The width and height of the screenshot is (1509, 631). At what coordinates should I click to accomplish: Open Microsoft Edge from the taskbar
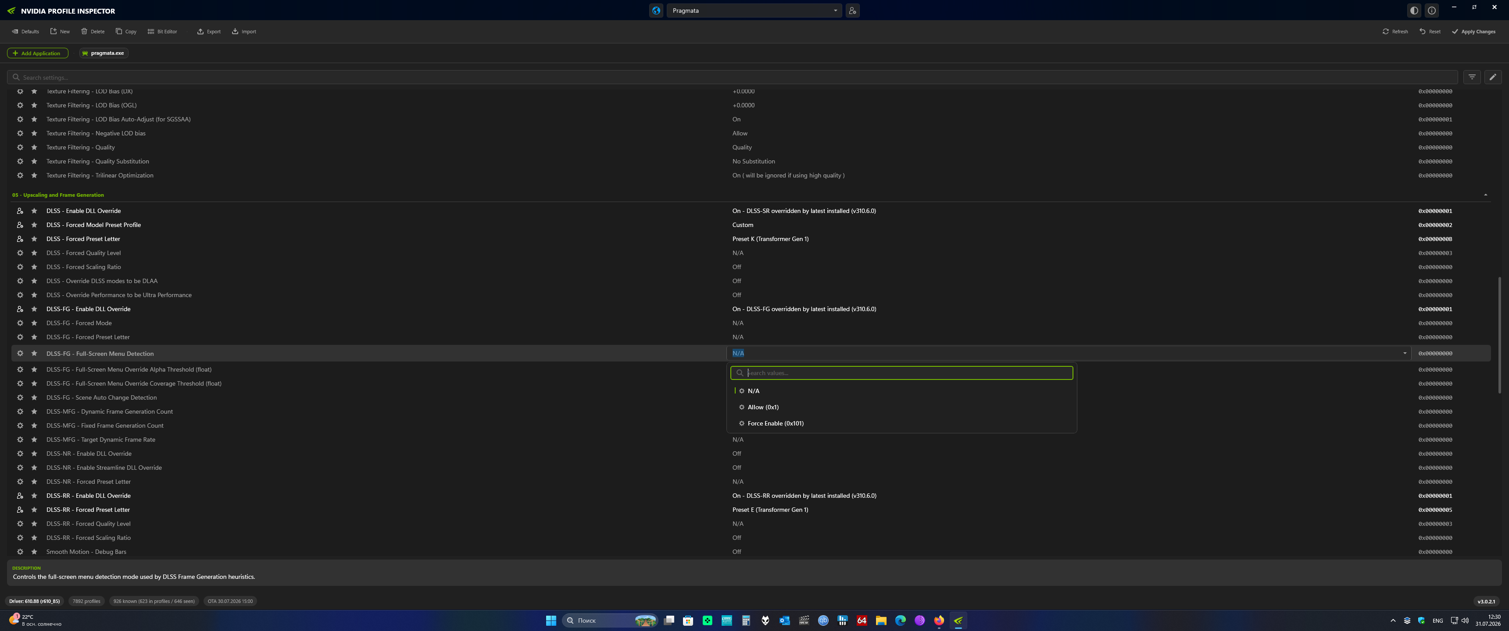(x=901, y=620)
